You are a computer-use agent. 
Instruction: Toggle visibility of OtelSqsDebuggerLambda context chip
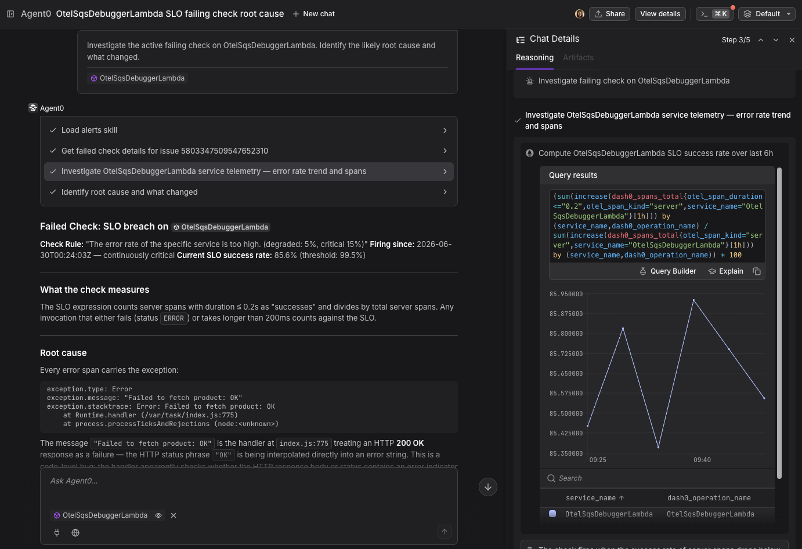pyautogui.click(x=158, y=515)
